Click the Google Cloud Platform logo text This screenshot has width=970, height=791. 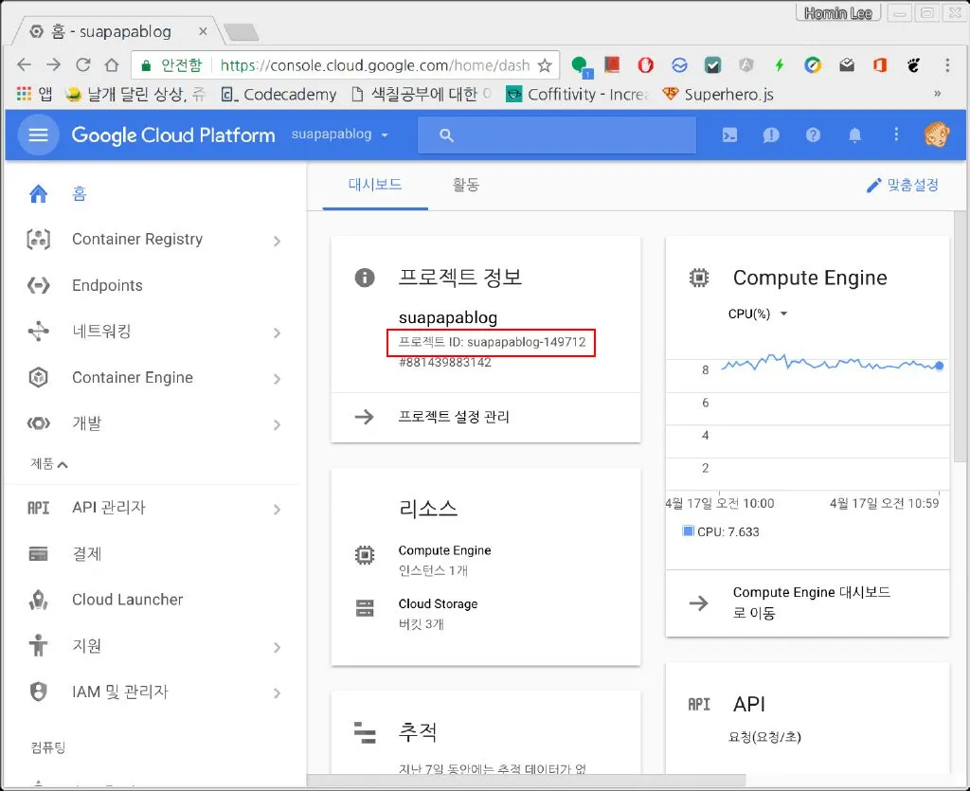coord(173,135)
